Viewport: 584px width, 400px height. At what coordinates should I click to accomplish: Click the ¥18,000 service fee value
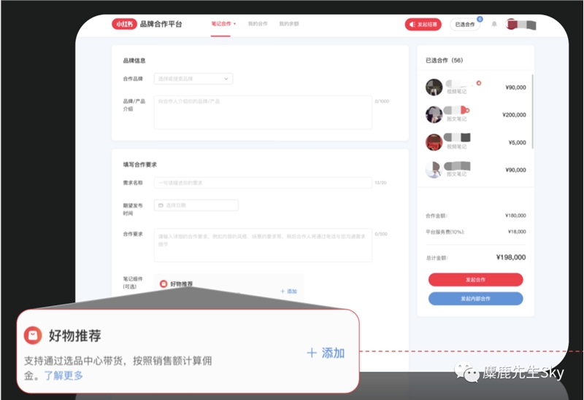coord(517,232)
